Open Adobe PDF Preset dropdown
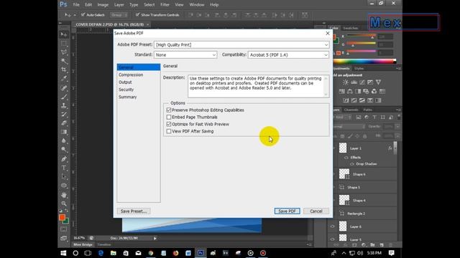 [241, 44]
